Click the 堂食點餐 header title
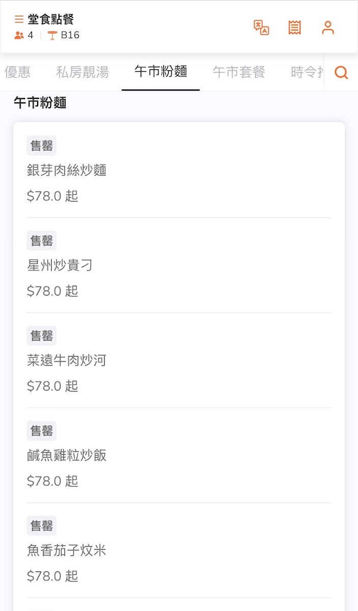The width and height of the screenshot is (358, 611). [x=51, y=20]
